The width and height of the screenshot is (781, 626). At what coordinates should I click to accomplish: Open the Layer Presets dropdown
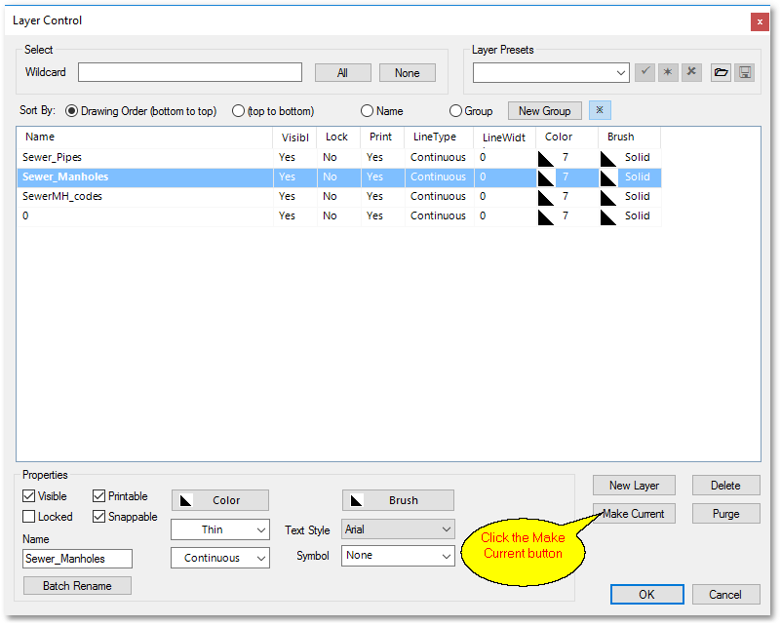point(551,73)
